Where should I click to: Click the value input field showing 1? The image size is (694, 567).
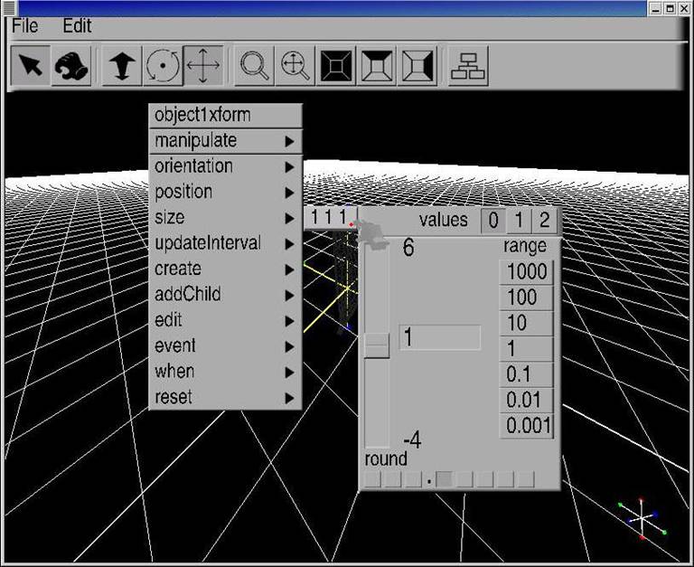tap(439, 337)
